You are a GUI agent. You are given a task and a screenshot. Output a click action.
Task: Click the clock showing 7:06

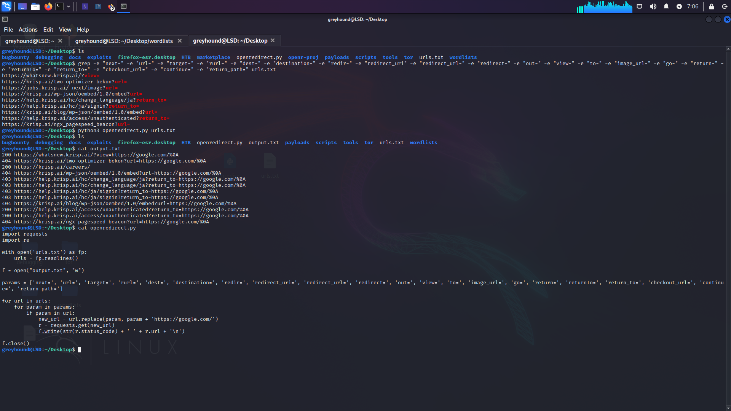click(x=693, y=6)
